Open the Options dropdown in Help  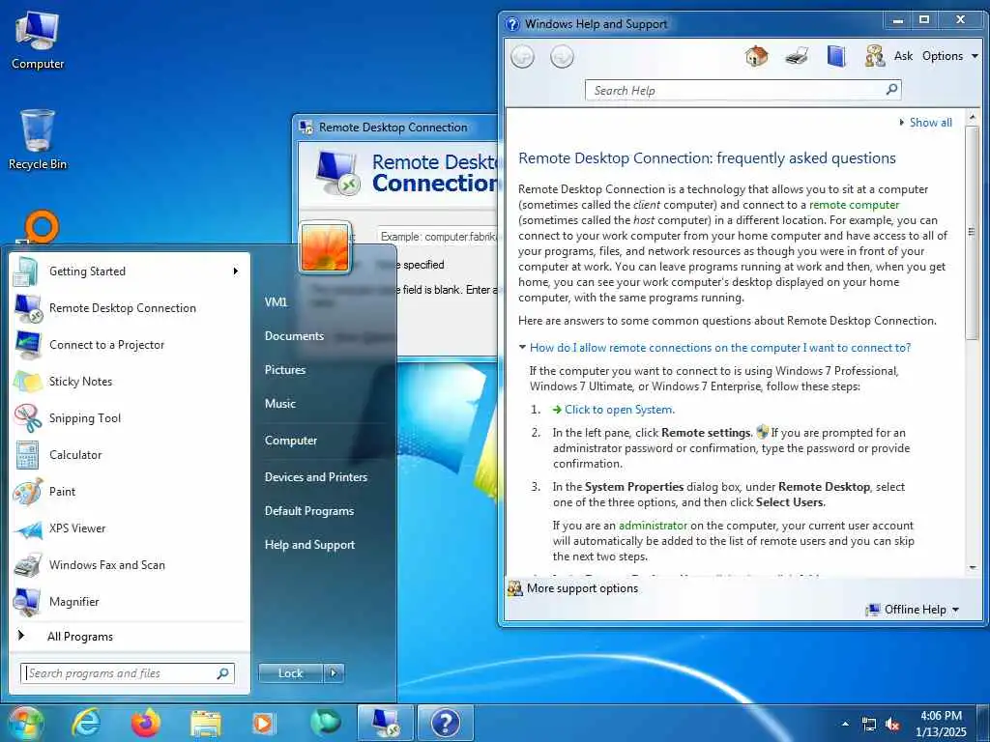[x=950, y=56]
